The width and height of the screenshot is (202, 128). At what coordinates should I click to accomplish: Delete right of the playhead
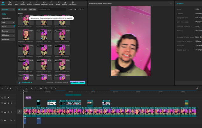(36, 88)
